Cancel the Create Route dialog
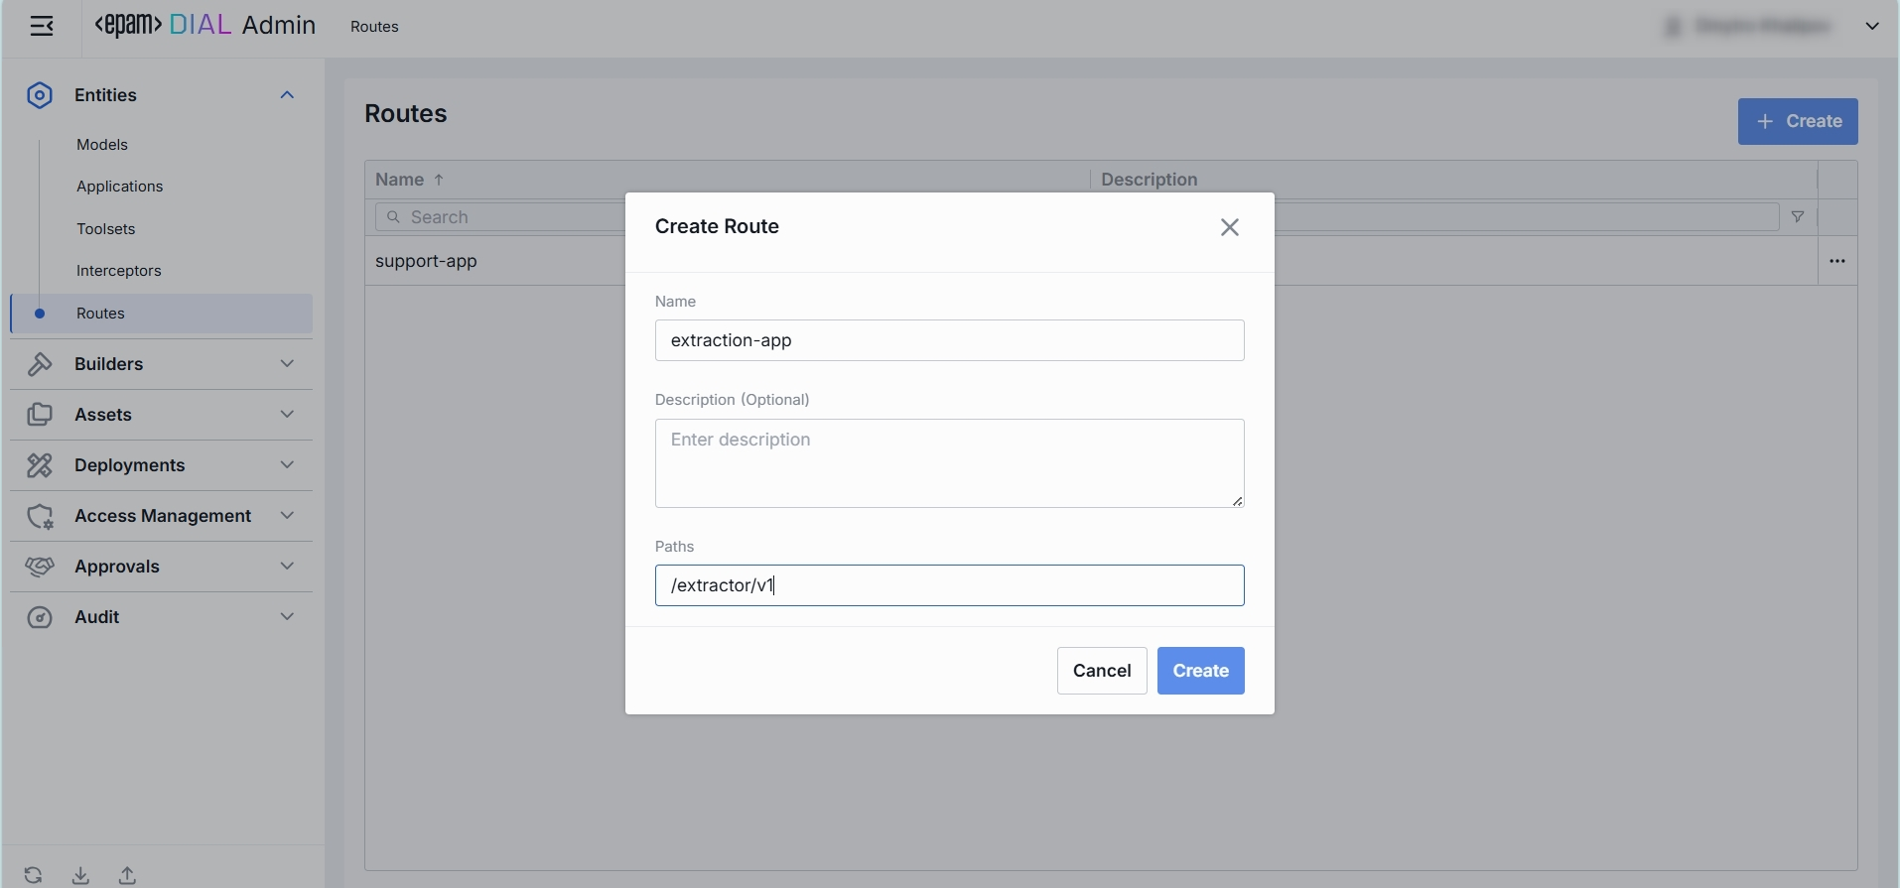Viewport: 1900px width, 888px height. tap(1101, 671)
